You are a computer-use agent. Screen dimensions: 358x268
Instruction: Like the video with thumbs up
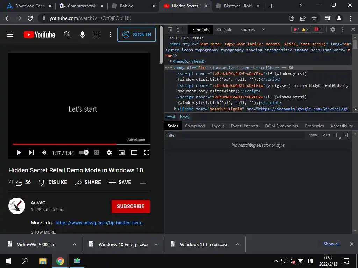point(19,183)
